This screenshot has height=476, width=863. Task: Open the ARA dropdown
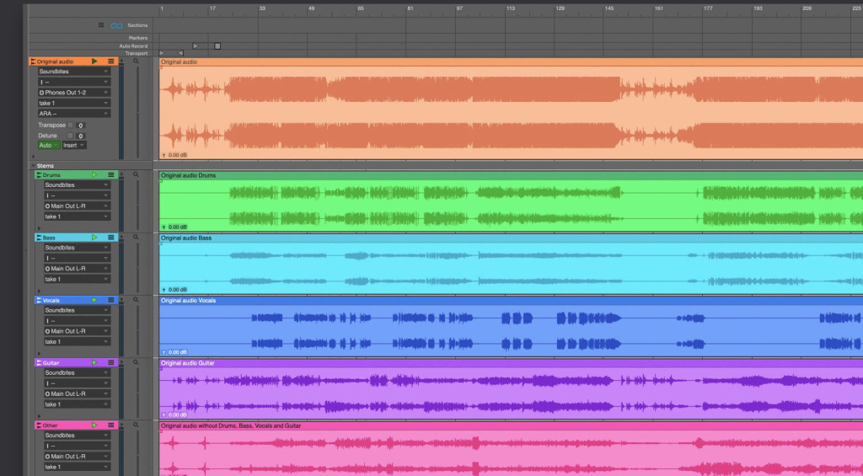point(74,114)
